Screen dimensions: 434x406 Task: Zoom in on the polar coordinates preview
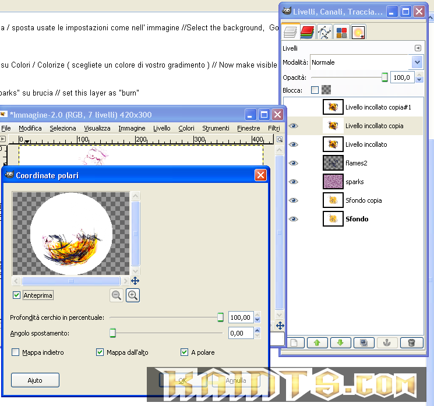point(133,295)
